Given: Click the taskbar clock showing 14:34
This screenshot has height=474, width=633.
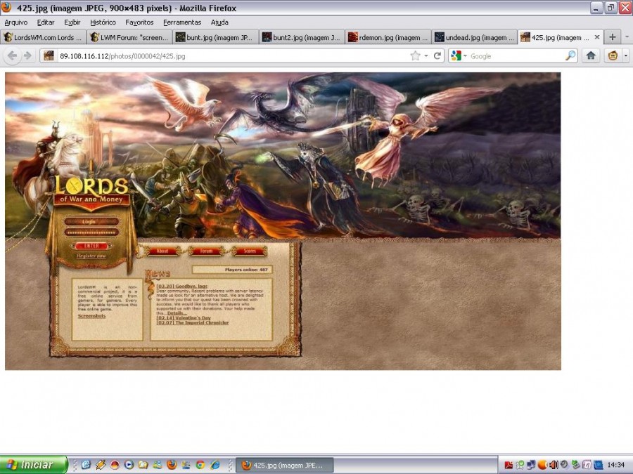Looking at the screenshot, I should click(615, 465).
